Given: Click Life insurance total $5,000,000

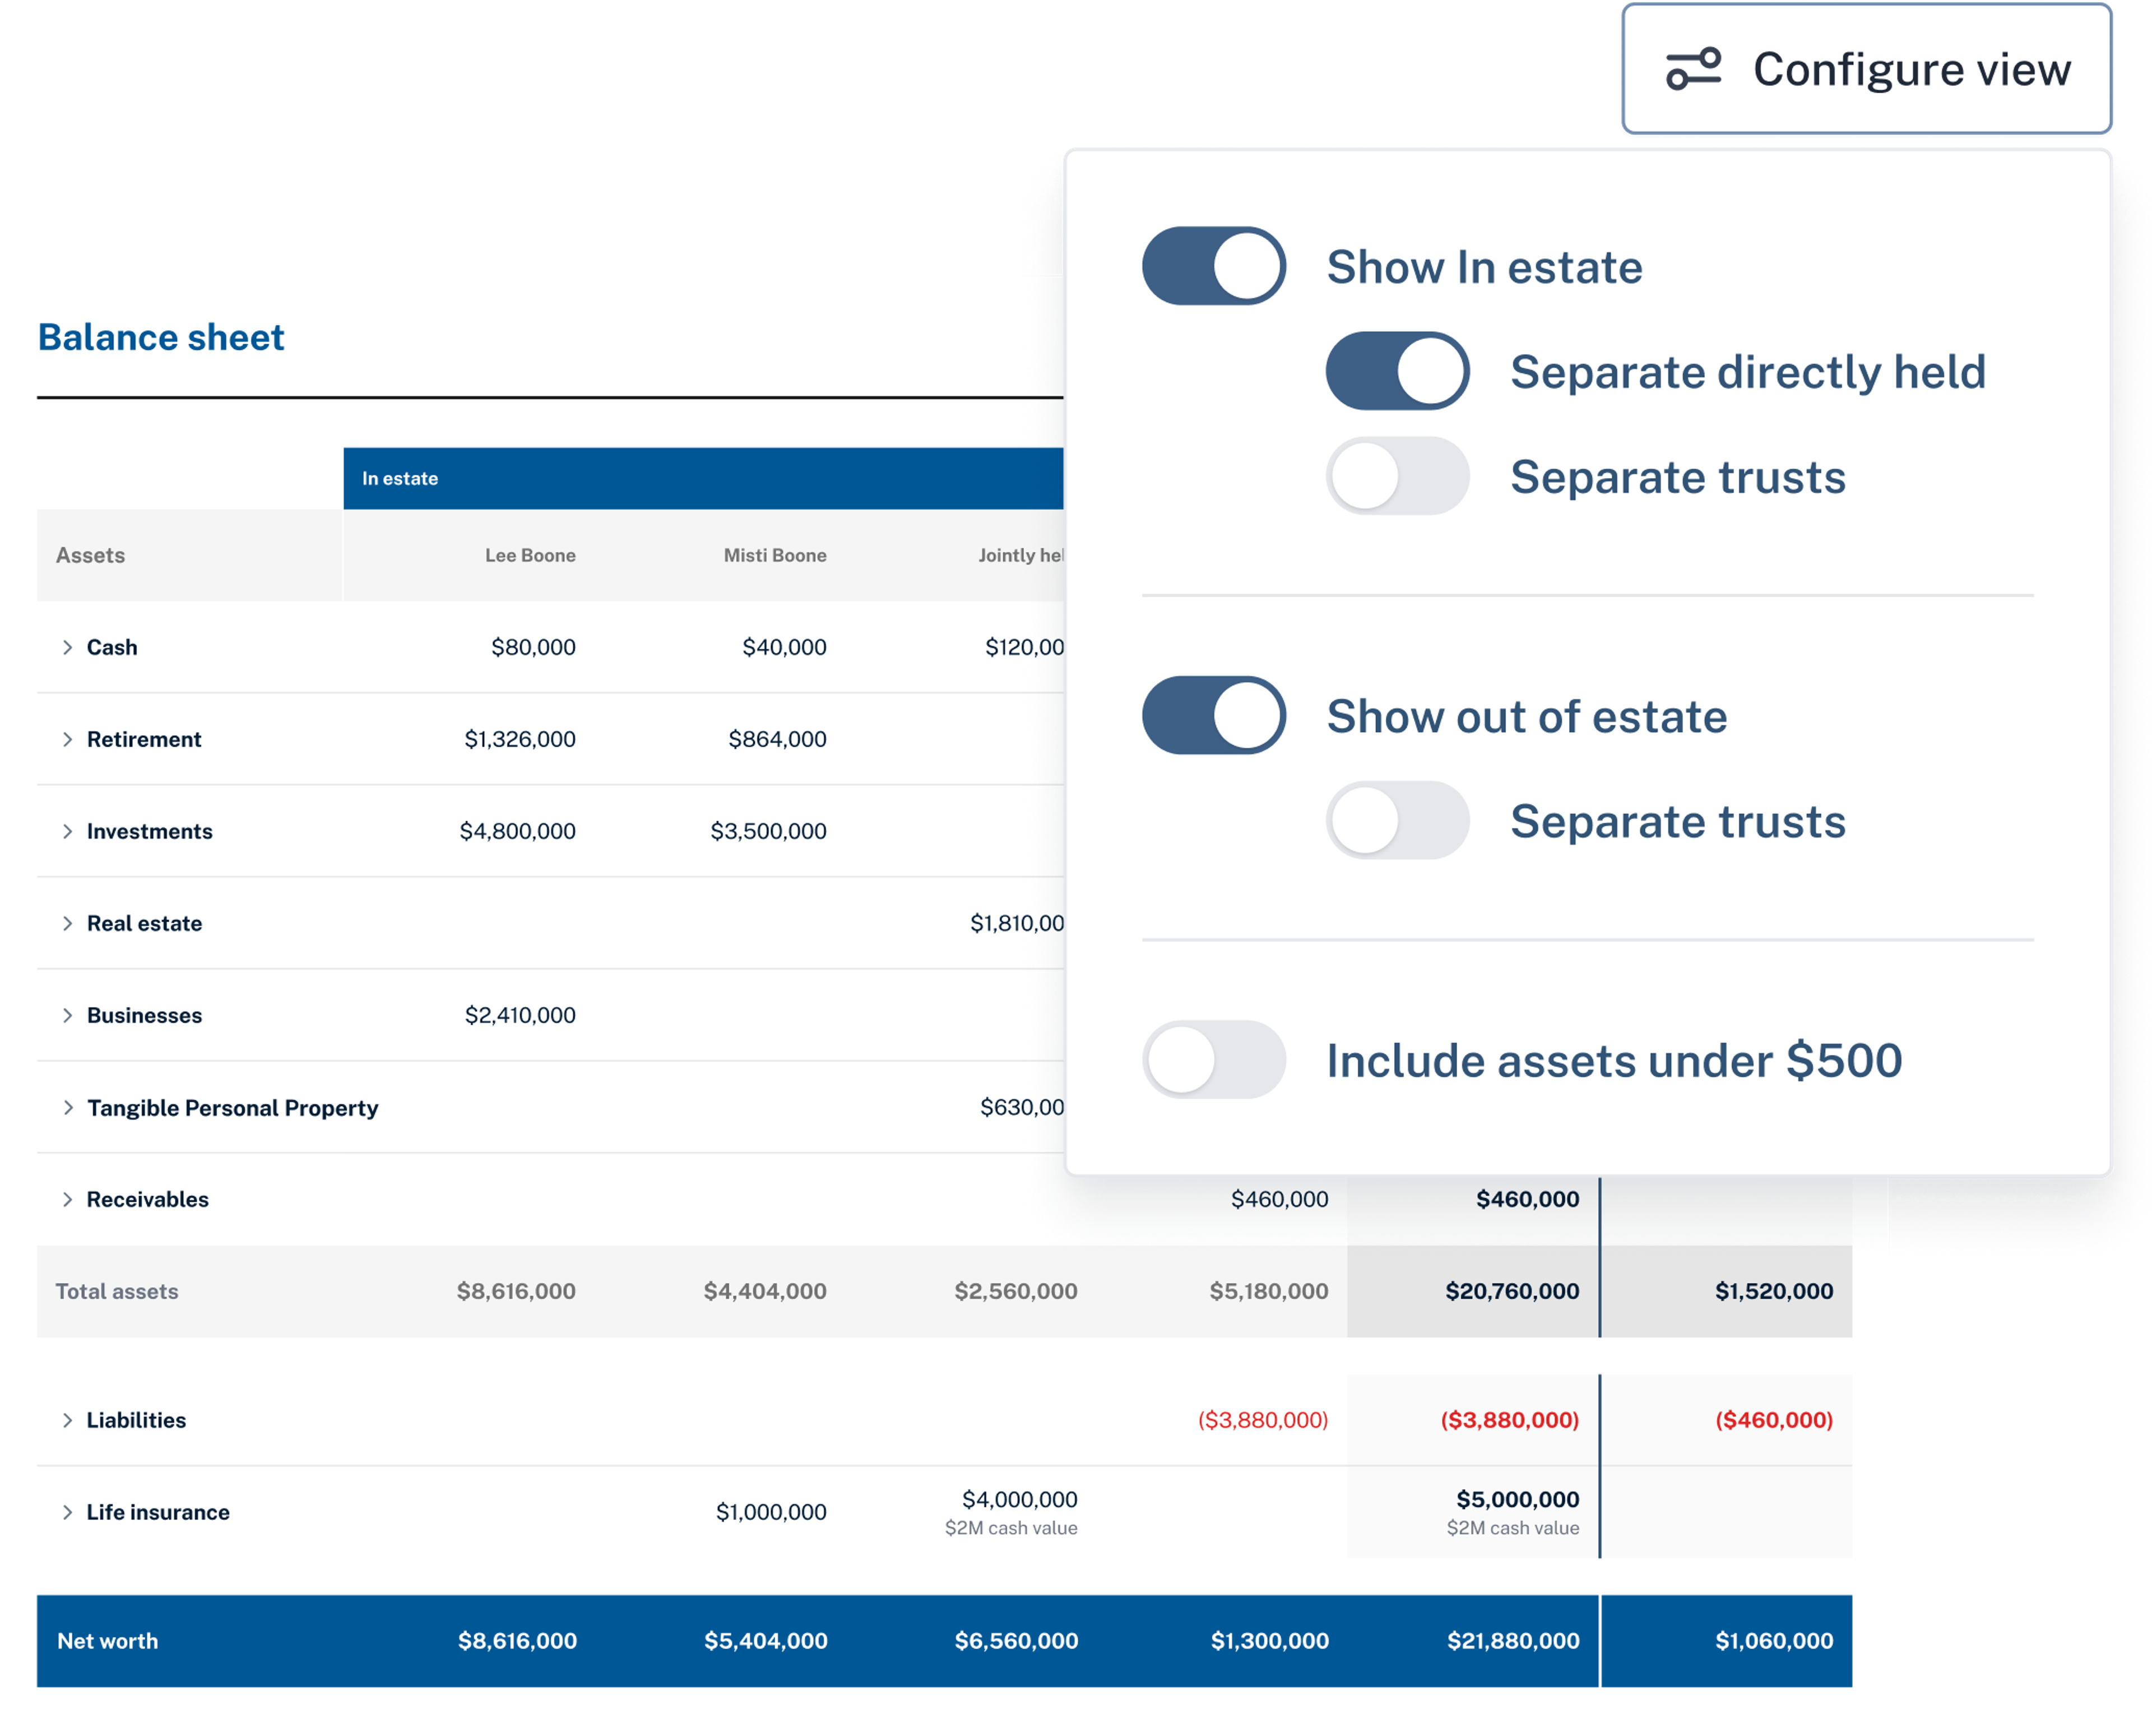Looking at the screenshot, I should [1517, 1499].
